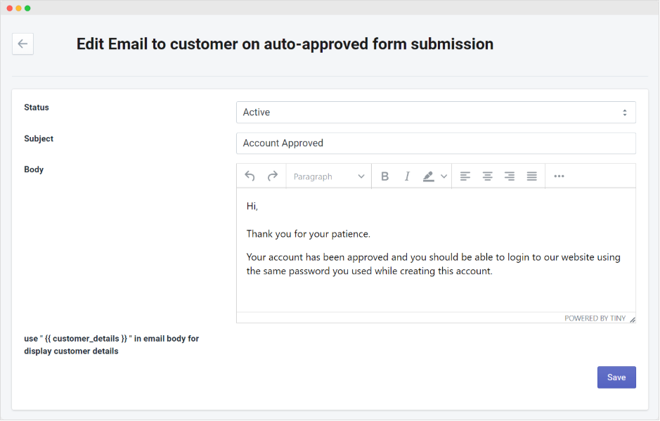Open the Status dropdown showing Active
The height and width of the screenshot is (421, 660).
click(x=436, y=112)
